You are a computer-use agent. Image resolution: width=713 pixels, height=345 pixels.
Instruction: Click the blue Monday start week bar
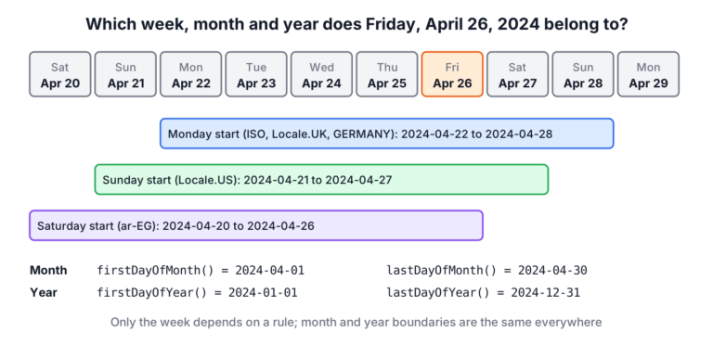(x=387, y=134)
